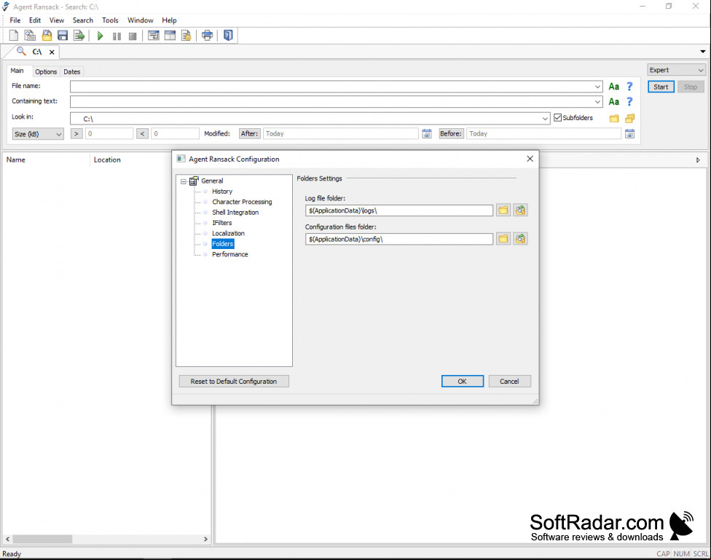Start search with green play icon
The width and height of the screenshot is (711, 560).
(101, 36)
